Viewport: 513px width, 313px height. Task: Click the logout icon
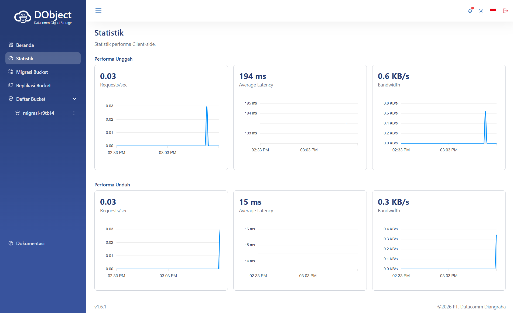(x=505, y=11)
